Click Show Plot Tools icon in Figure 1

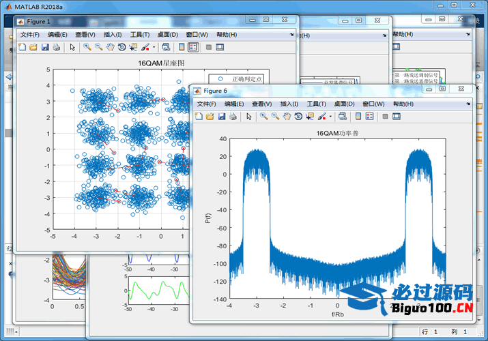220,47
